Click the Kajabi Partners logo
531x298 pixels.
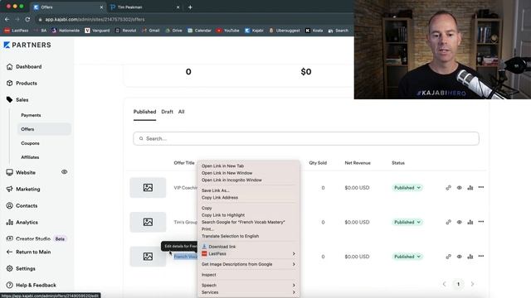(27, 45)
